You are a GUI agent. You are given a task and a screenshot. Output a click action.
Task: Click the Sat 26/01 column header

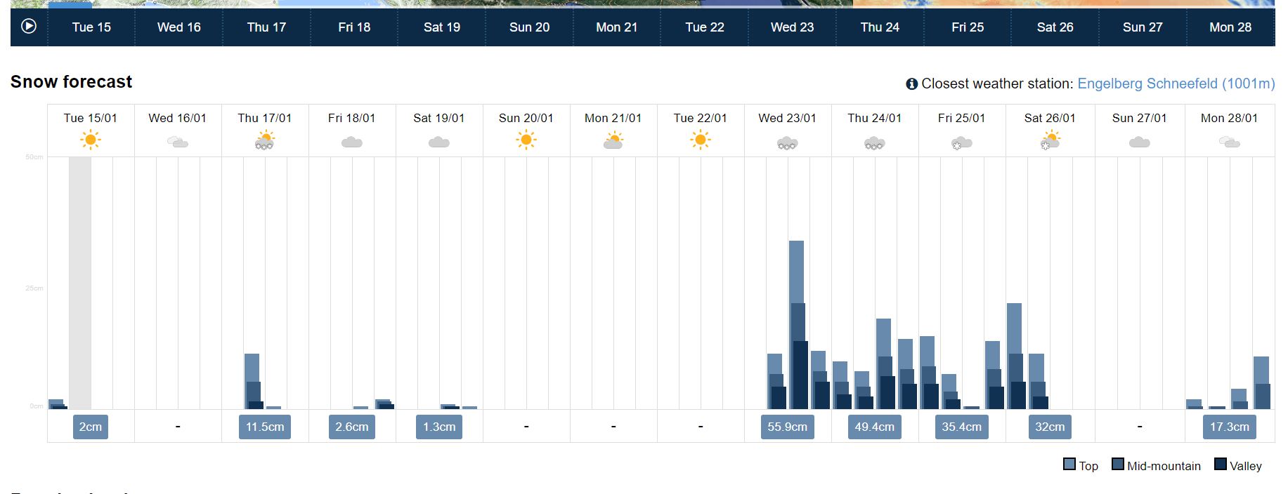(x=1050, y=118)
